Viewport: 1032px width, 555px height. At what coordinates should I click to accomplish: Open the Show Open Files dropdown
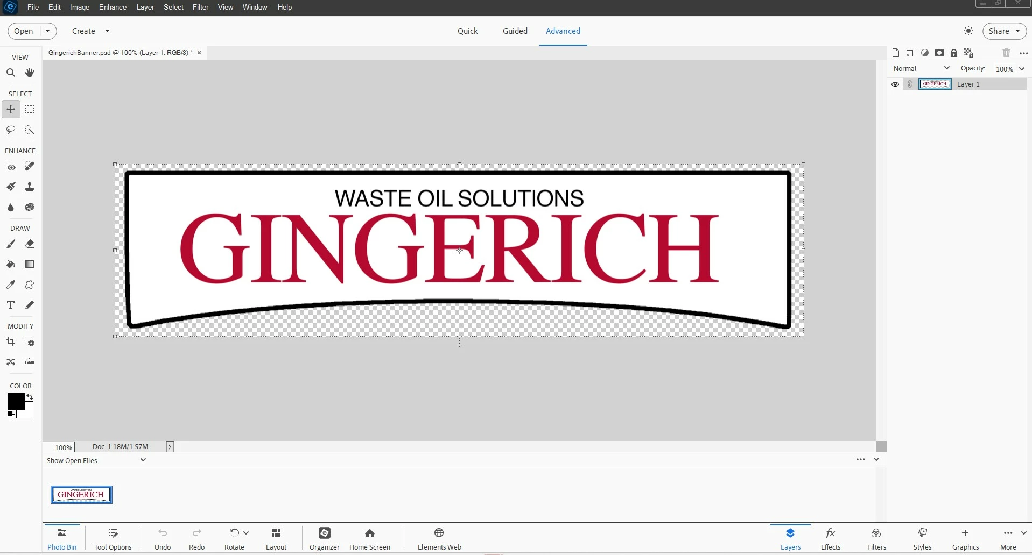96,460
